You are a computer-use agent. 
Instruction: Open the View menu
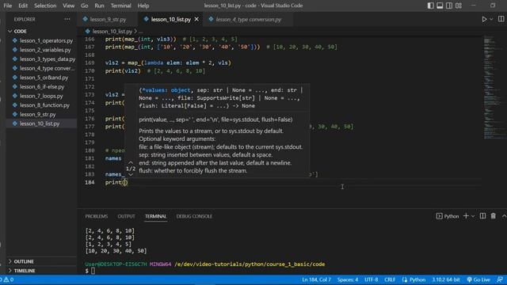[x=69, y=6]
